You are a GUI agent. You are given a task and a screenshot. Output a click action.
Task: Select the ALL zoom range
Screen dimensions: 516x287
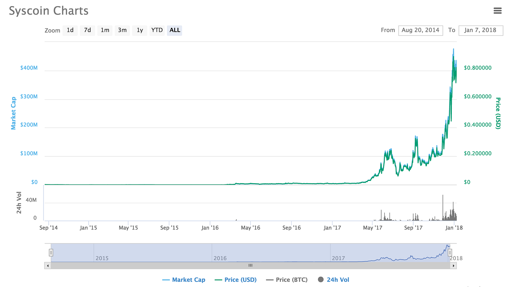pos(174,30)
